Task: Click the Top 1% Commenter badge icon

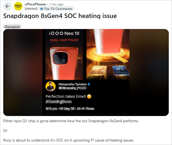Action: [x=42, y=9]
